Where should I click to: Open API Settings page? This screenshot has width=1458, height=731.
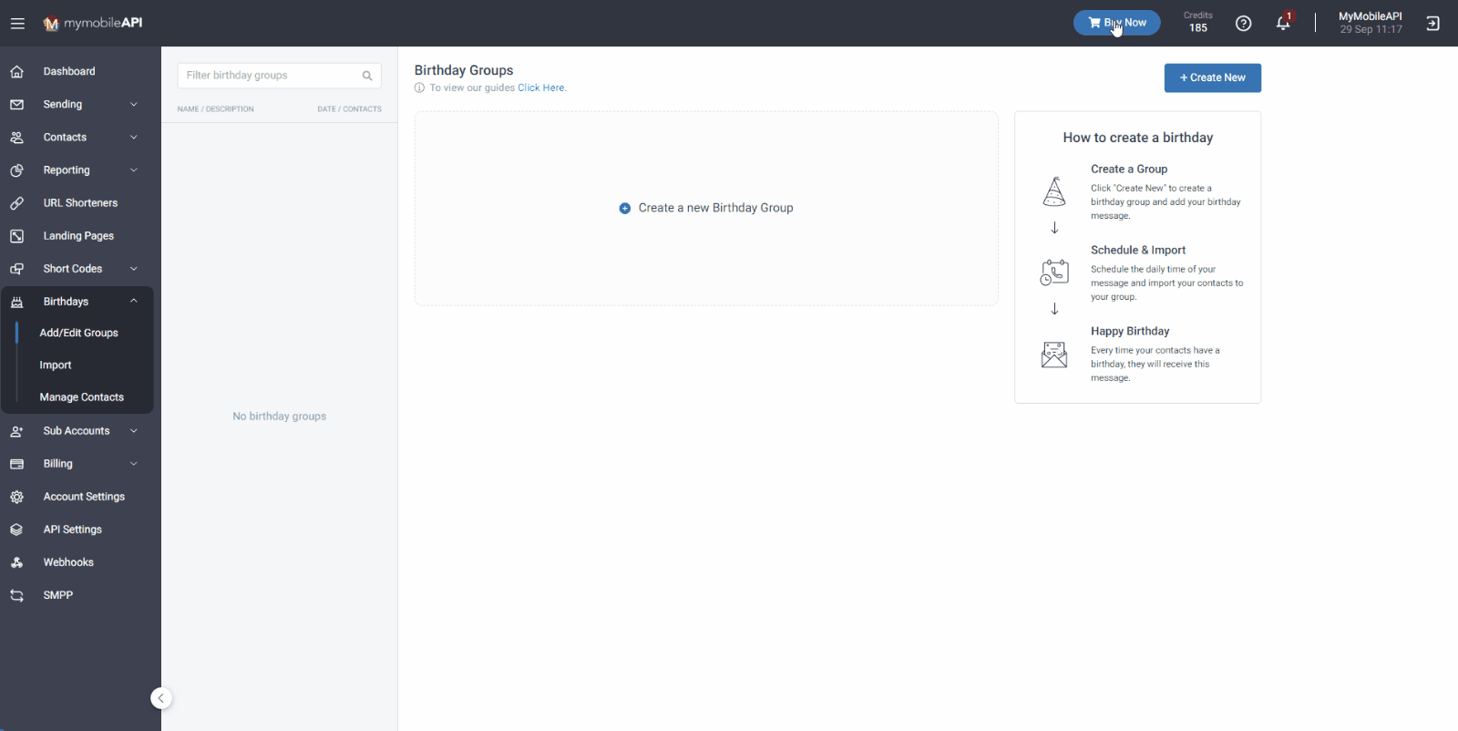click(x=73, y=529)
